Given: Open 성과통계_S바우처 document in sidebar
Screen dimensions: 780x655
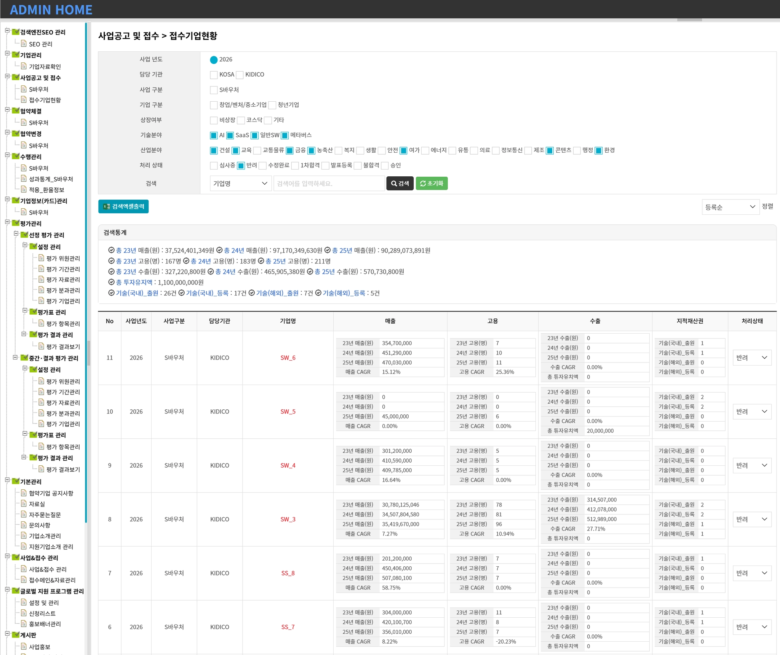Looking at the screenshot, I should 51,179.
